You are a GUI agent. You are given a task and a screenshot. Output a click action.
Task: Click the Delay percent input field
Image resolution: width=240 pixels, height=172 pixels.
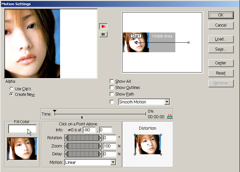coord(110,154)
